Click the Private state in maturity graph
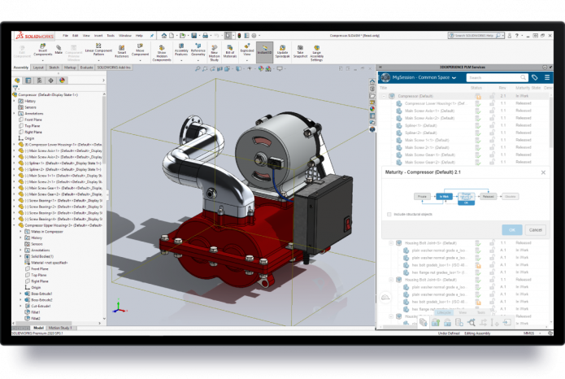Screen dimensions: 565x379 point(422,197)
